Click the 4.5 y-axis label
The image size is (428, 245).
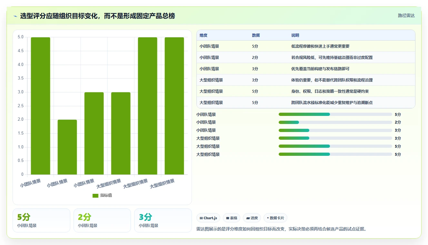click(20, 51)
